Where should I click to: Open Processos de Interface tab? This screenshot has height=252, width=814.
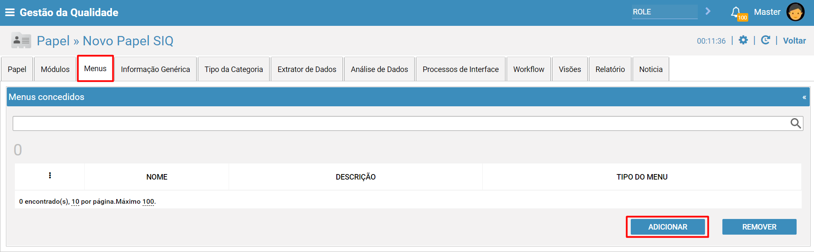click(461, 69)
